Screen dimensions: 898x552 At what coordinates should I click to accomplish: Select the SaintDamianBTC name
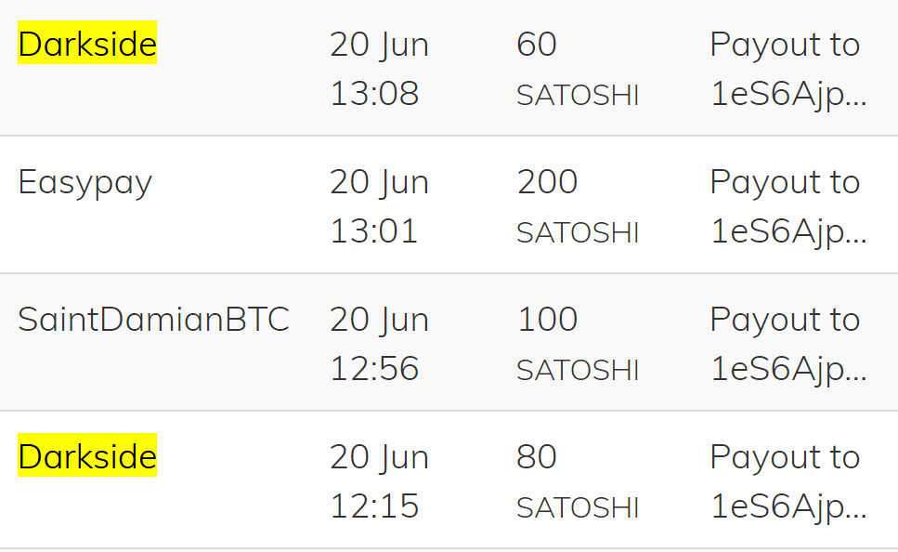[x=153, y=320]
